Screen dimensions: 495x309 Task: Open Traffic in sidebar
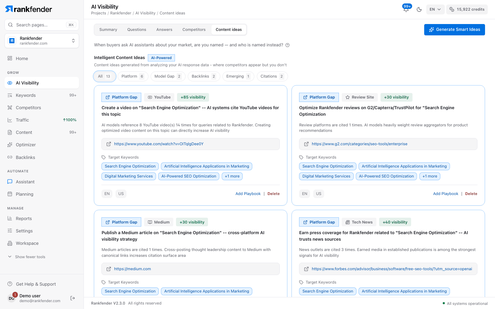coord(42,120)
